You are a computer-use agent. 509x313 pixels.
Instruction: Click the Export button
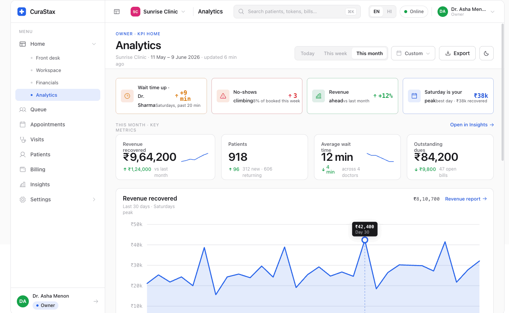point(457,53)
